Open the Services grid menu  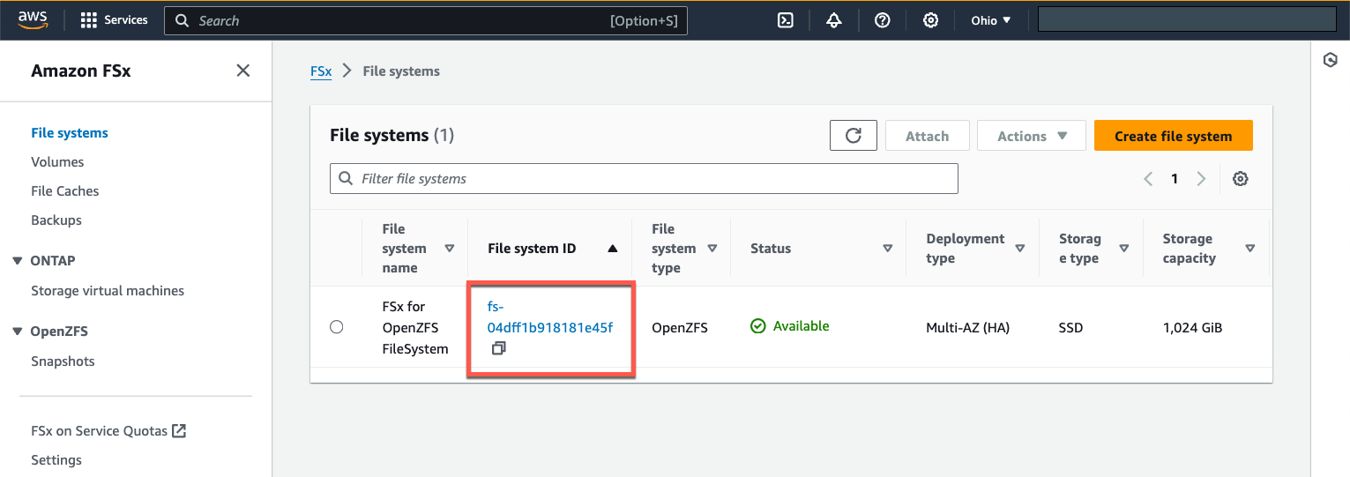(114, 20)
